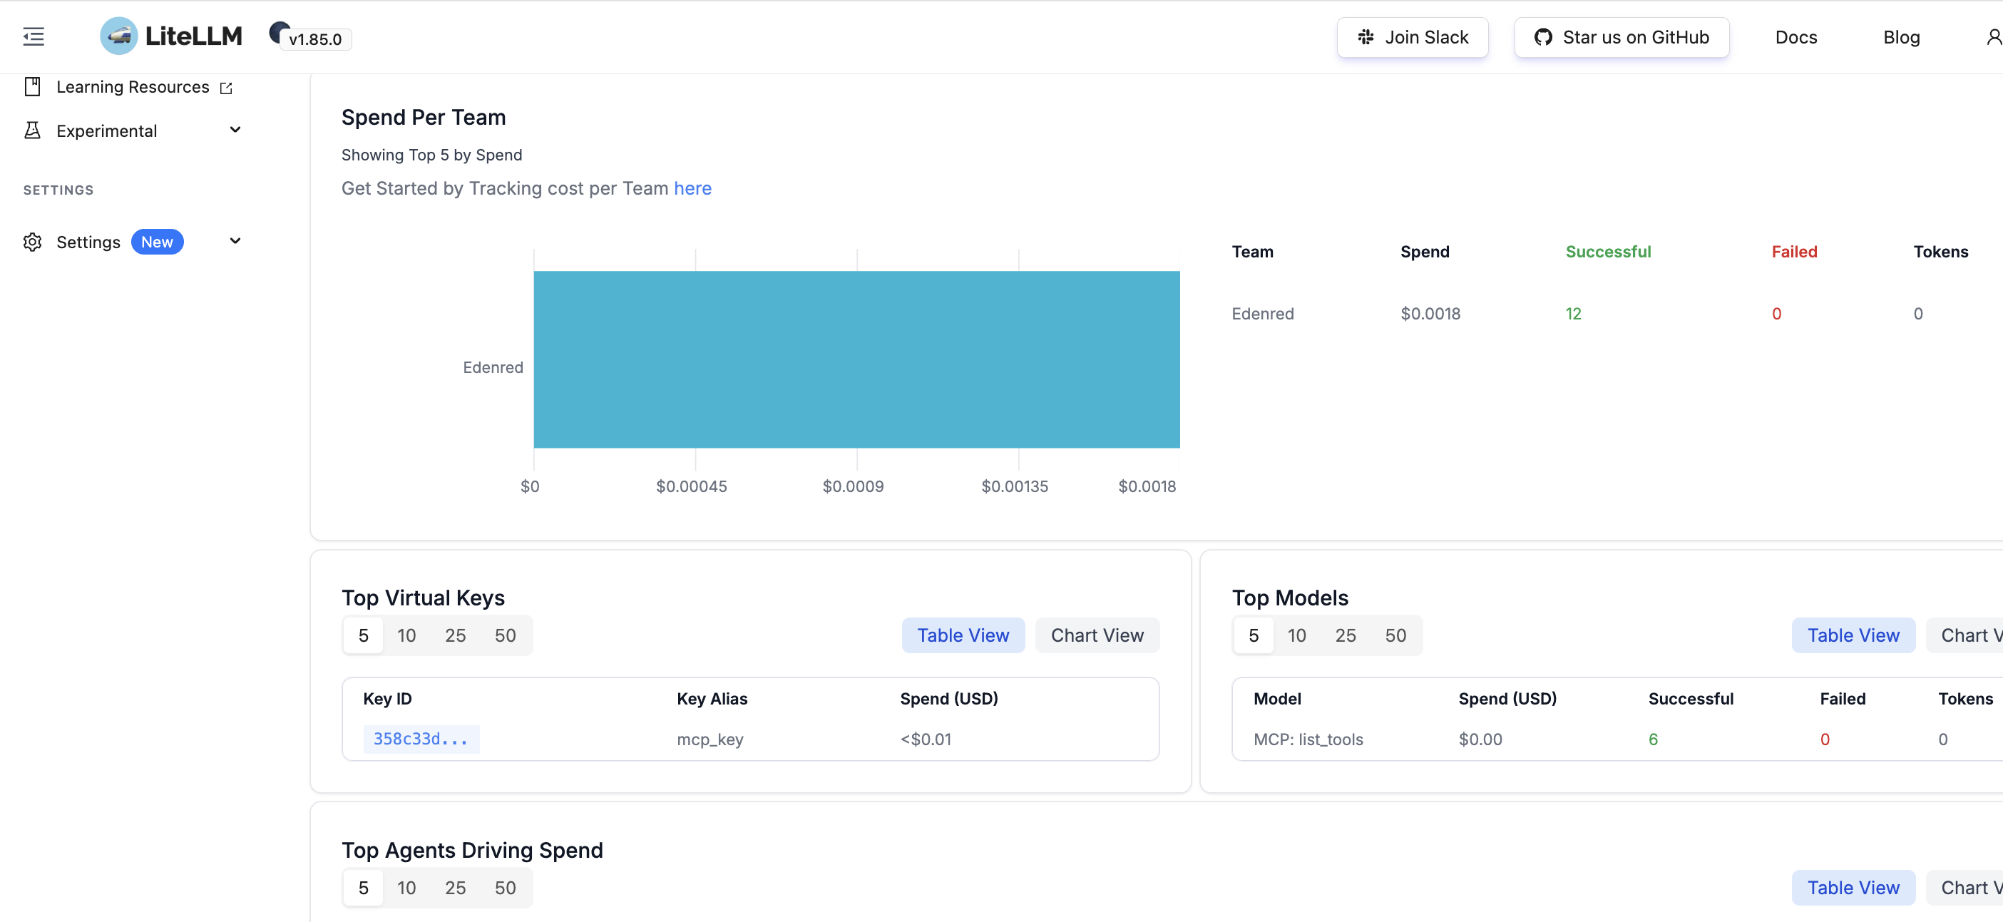This screenshot has height=922, width=2003.
Task: Collapse sidebar with the hamburger menu icon
Action: [x=34, y=36]
